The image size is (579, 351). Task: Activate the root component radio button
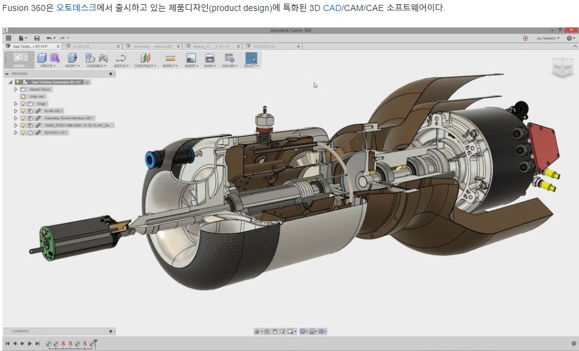(87, 82)
